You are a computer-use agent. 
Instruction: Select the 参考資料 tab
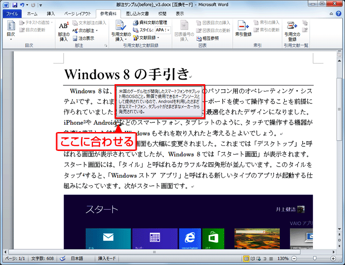[108, 14]
